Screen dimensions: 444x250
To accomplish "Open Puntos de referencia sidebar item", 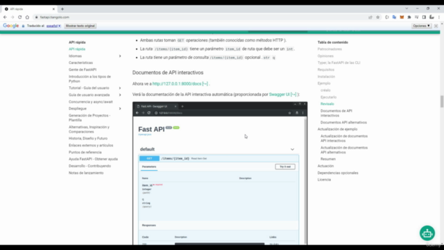I will point(85,152).
